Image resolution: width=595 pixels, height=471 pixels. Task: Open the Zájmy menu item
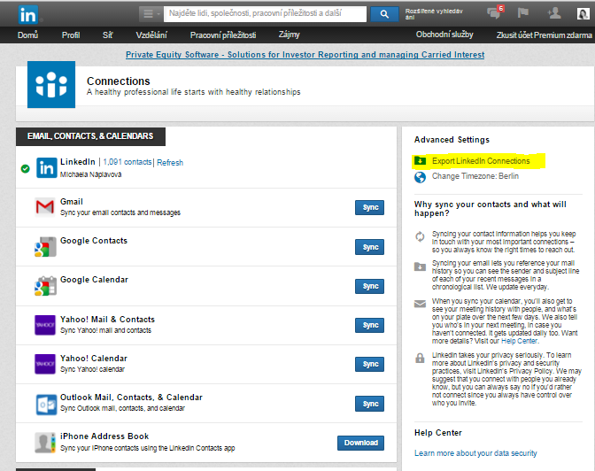pyautogui.click(x=290, y=35)
